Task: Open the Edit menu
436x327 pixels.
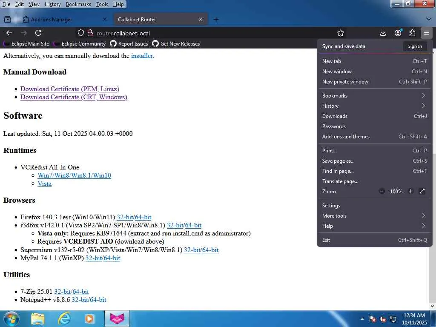Action: click(19, 4)
